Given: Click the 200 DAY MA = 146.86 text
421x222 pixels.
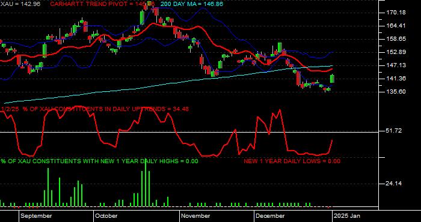Looking at the screenshot, I should pyautogui.click(x=192, y=4).
